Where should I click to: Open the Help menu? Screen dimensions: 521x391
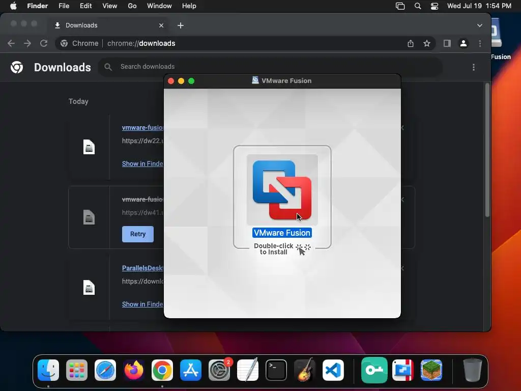[x=189, y=6]
